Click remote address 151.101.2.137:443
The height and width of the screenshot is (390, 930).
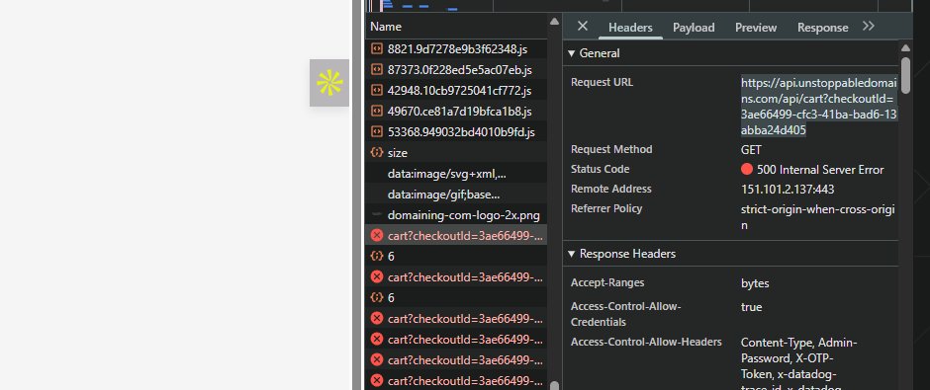pos(788,190)
